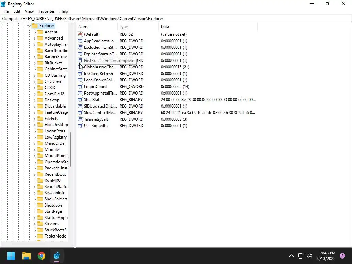Click the tree pane vertical scrollbar
The image size is (352, 264).
tap(71, 150)
